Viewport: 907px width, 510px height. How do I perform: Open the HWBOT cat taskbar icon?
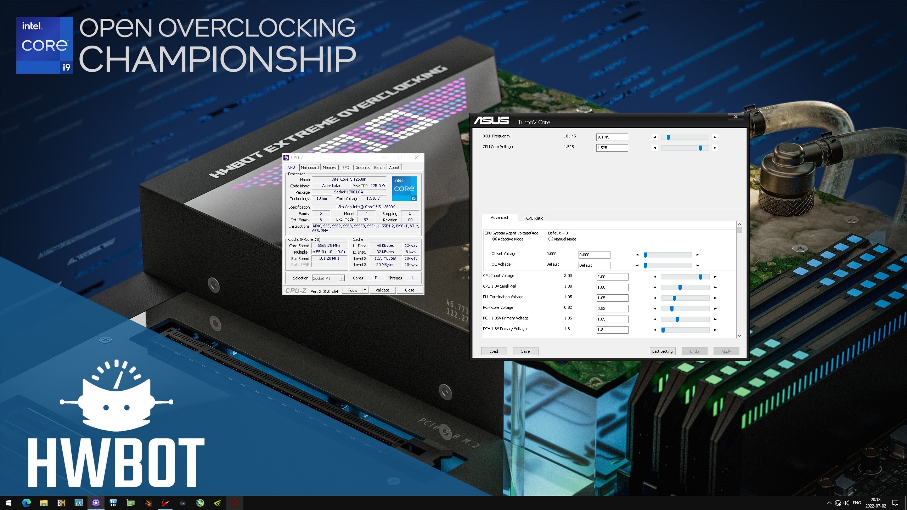click(x=182, y=503)
